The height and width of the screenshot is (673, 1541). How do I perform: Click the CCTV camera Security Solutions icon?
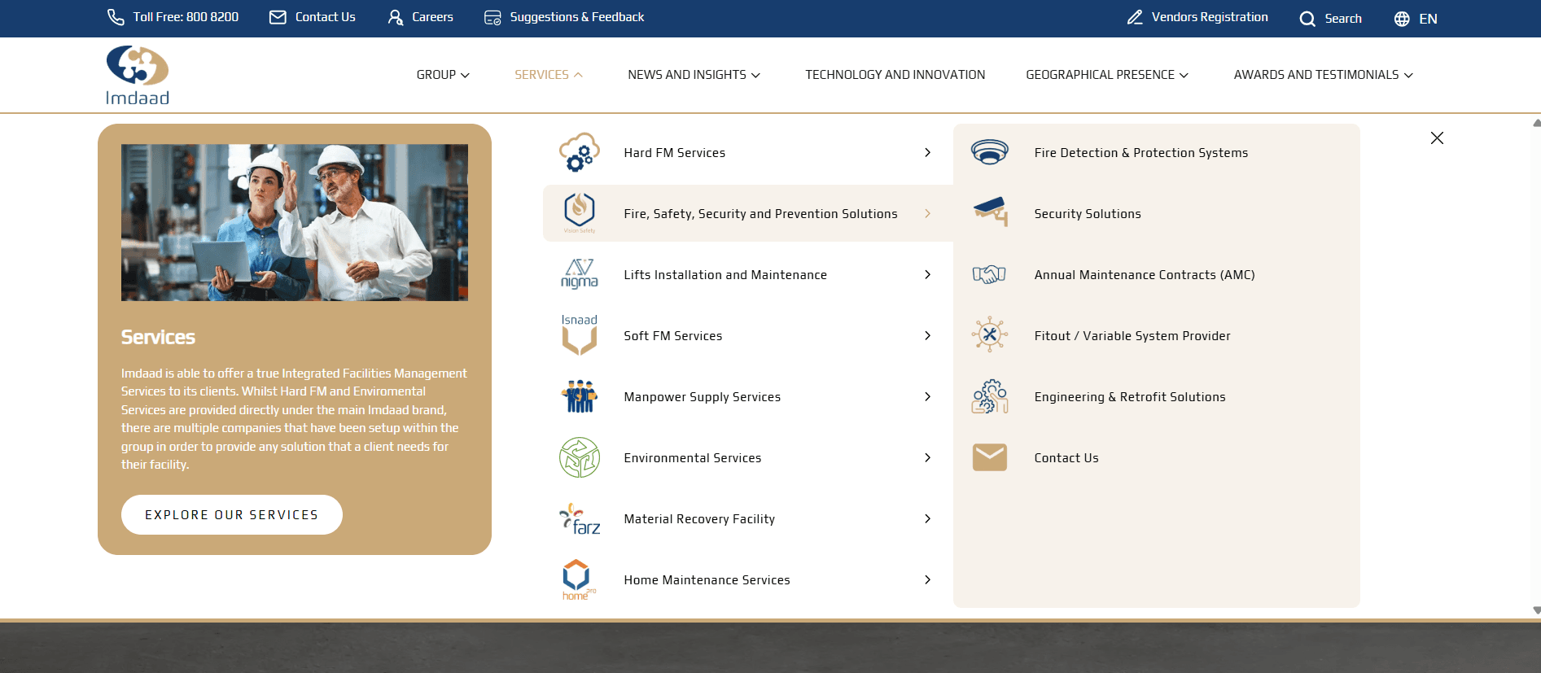(x=991, y=212)
